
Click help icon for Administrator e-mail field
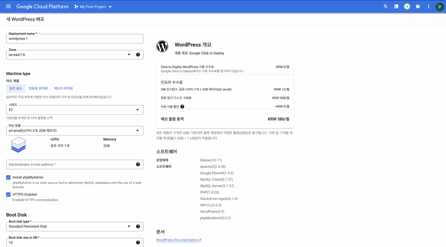click(x=138, y=164)
